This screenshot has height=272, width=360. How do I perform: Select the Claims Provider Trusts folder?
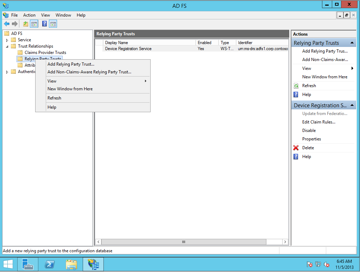45,53
